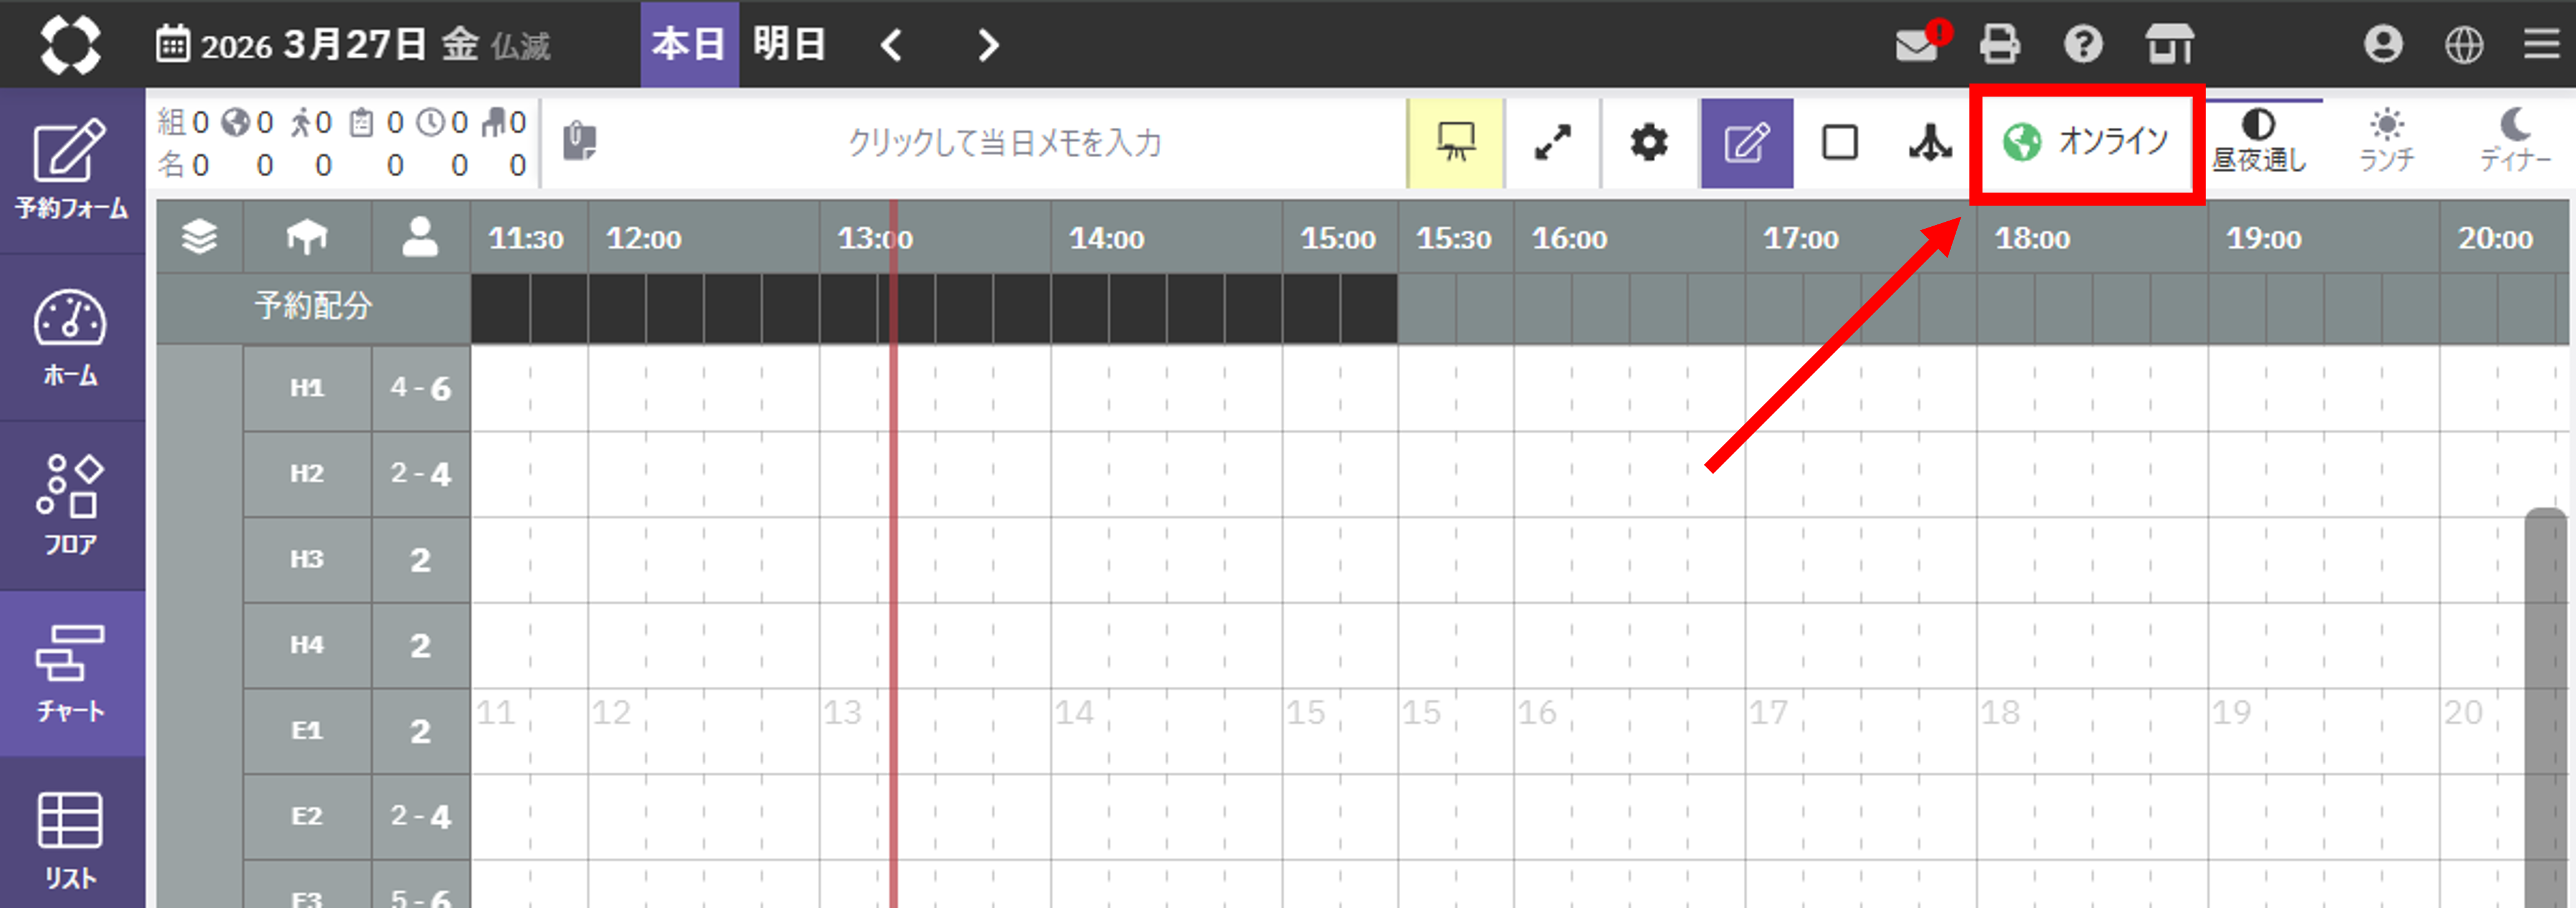Toggle the square outline icon

[1839, 143]
